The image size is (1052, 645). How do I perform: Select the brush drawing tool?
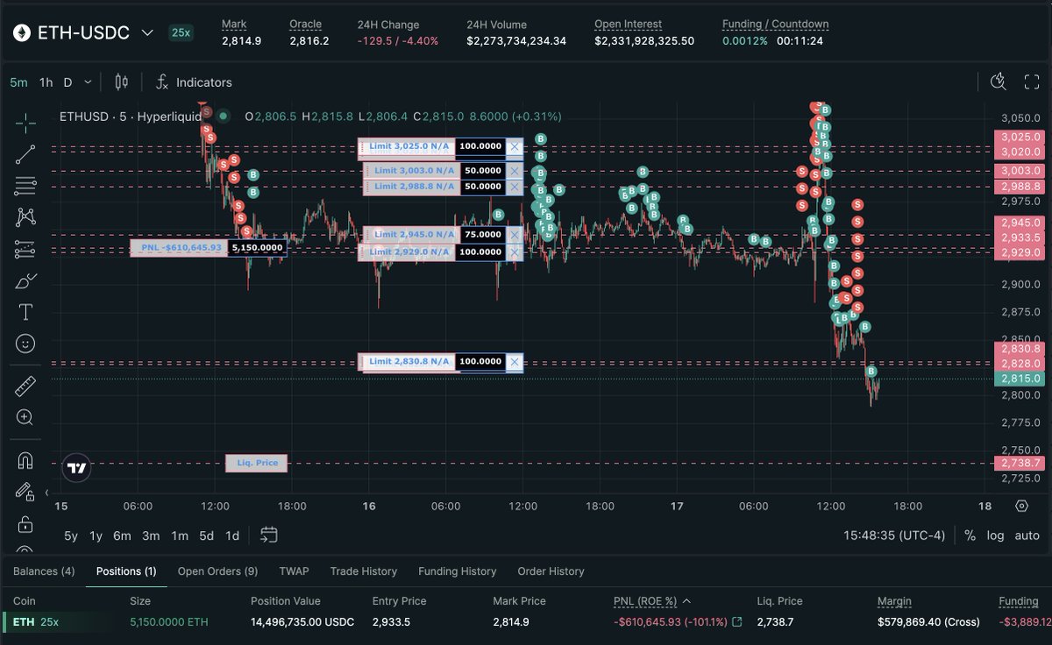pyautogui.click(x=25, y=281)
